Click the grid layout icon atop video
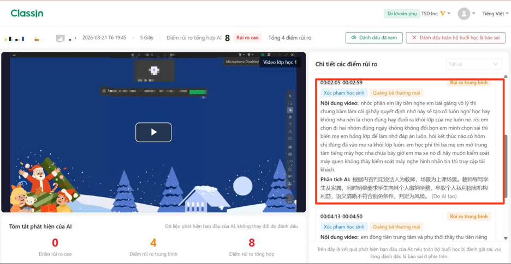The image size is (511, 264). (x=269, y=55)
